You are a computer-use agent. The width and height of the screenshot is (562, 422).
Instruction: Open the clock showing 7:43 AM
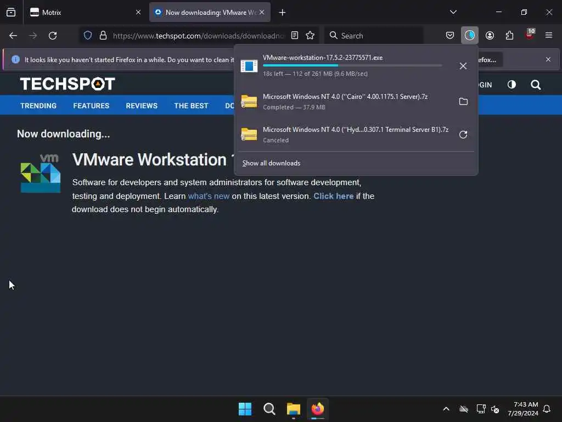click(x=523, y=409)
